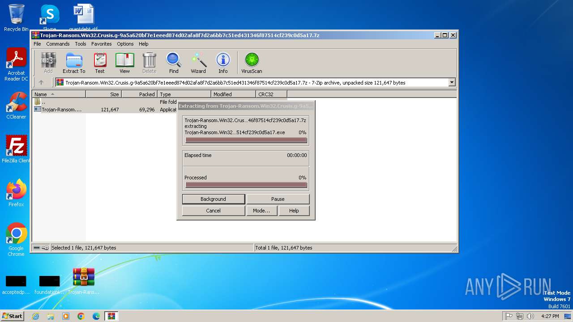This screenshot has height=322, width=573.
Task: Open the foundation desktop file icon
Action: pos(49,284)
